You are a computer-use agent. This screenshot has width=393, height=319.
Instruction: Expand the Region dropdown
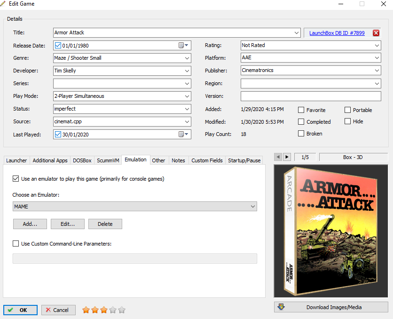click(377, 83)
